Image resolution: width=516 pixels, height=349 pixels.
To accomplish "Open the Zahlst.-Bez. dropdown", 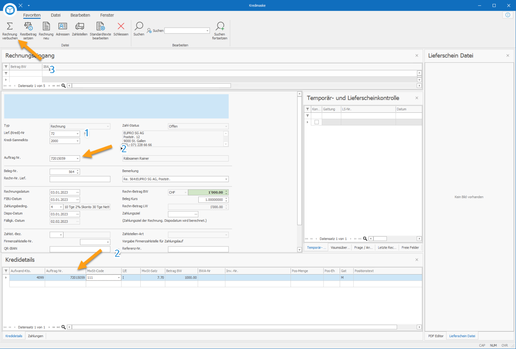I will (x=61, y=235).
